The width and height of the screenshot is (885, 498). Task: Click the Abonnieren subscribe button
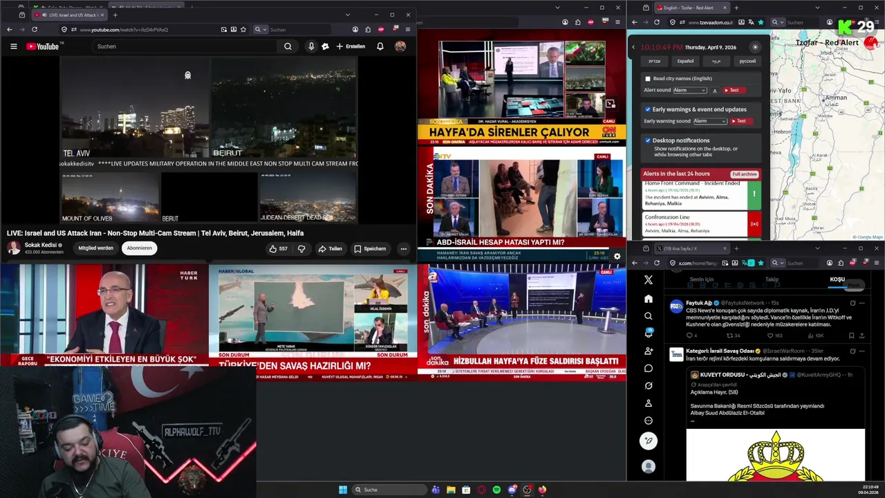pos(139,248)
